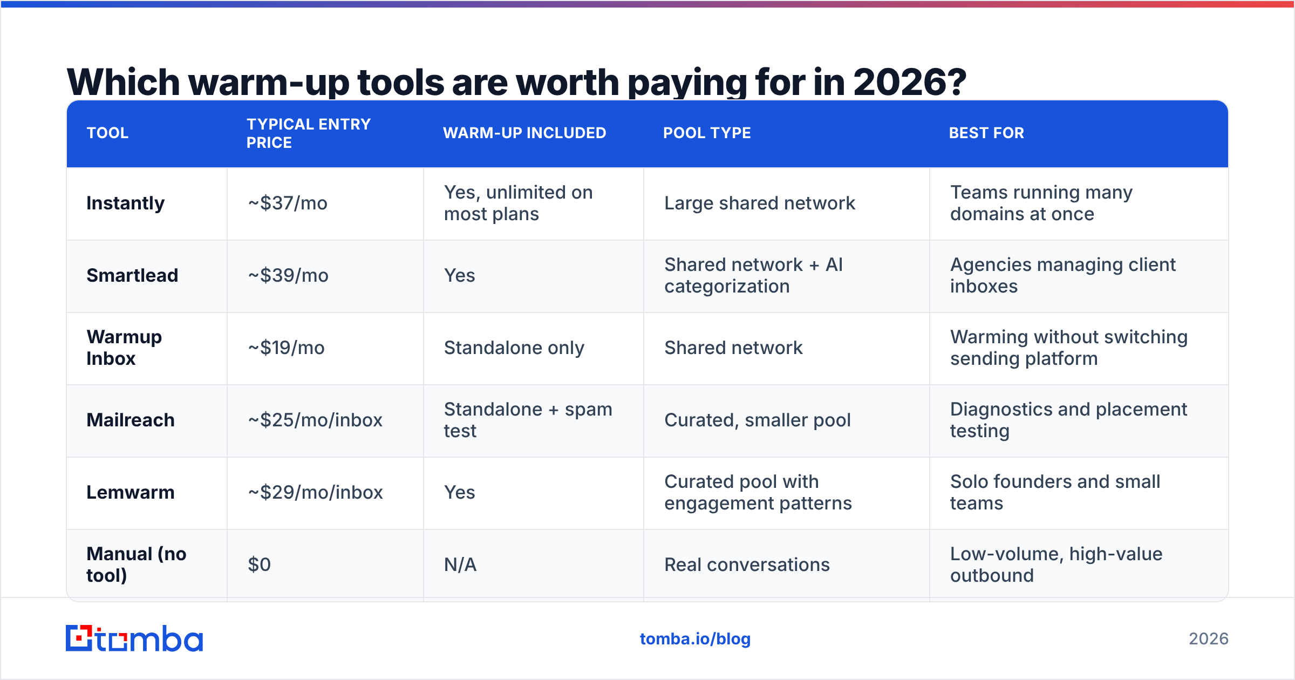Click the $0 price cell
The height and width of the screenshot is (680, 1295).
(325, 565)
